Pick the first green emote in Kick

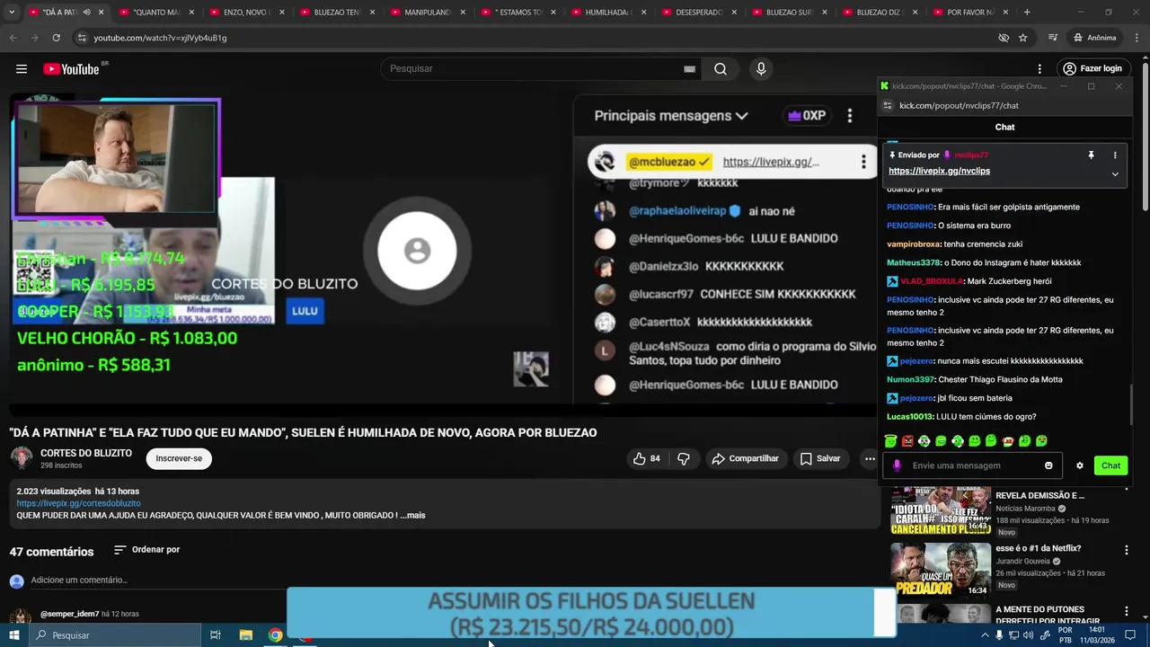pos(890,441)
